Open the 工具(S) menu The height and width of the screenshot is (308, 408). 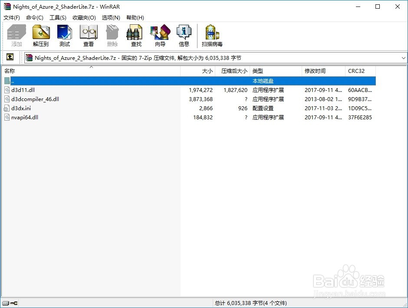58,18
